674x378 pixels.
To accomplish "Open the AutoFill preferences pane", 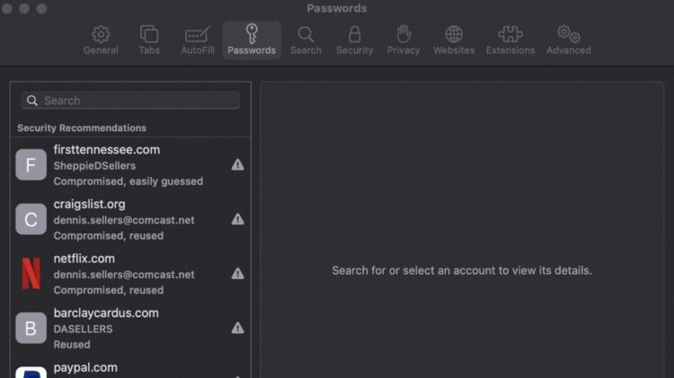I will point(197,40).
